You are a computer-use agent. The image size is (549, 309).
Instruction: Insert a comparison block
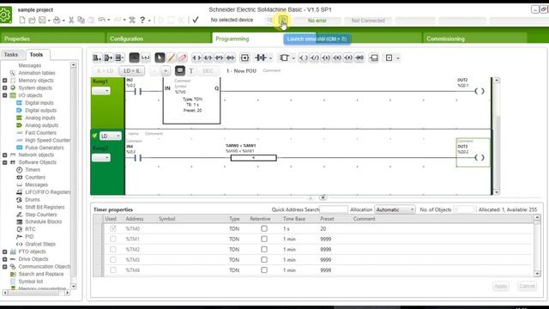[x=244, y=58]
